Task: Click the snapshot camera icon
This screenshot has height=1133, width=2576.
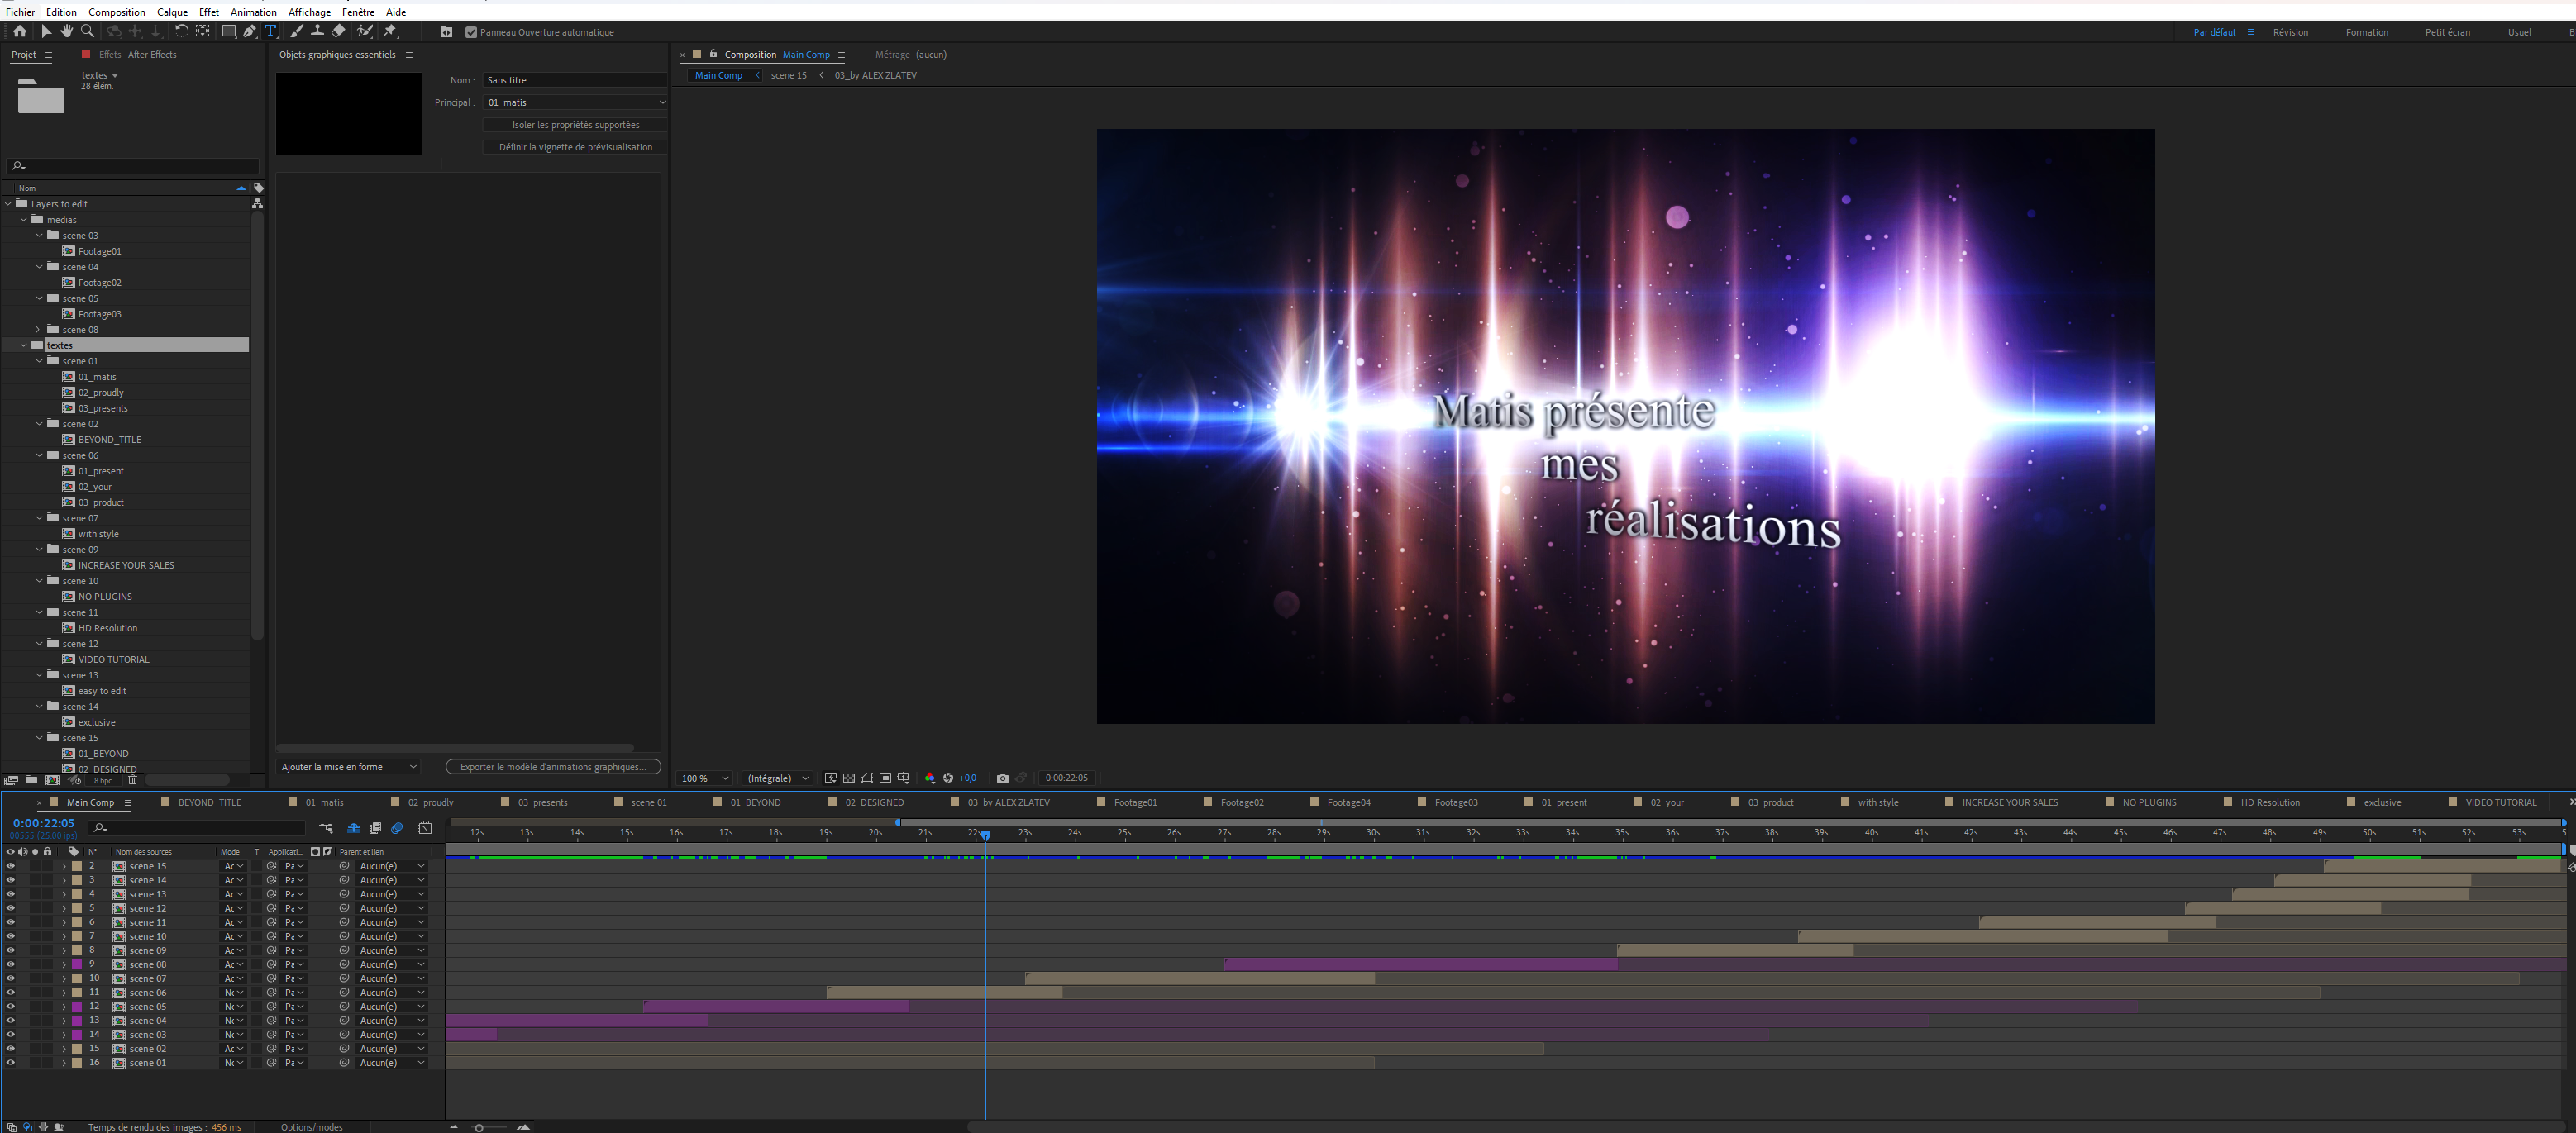Action: point(1002,778)
